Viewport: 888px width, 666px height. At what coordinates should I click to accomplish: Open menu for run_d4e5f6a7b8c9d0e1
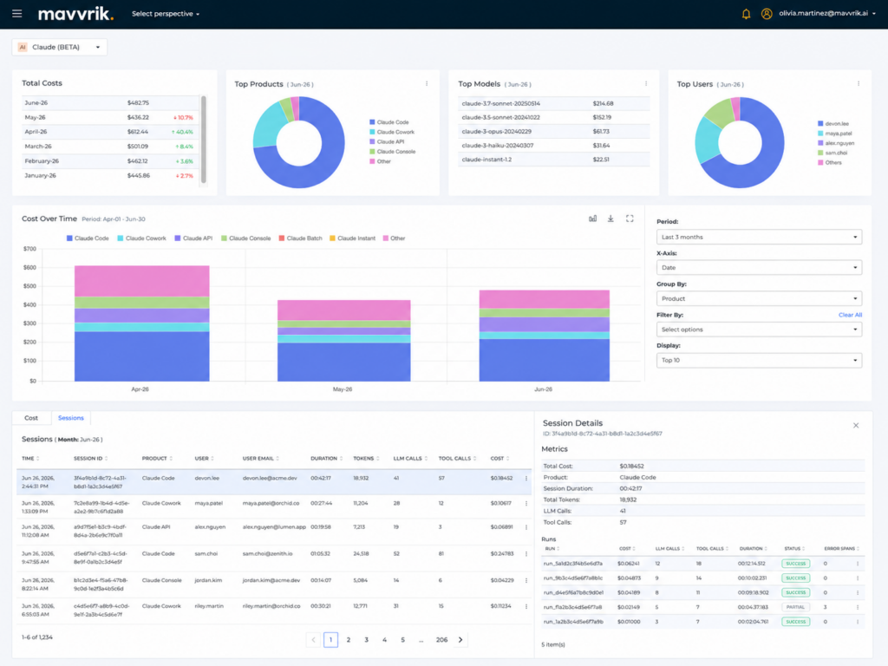(x=858, y=593)
